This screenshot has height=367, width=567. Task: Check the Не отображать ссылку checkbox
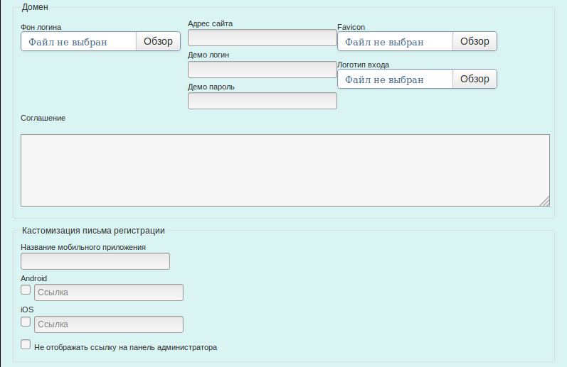[x=26, y=345]
